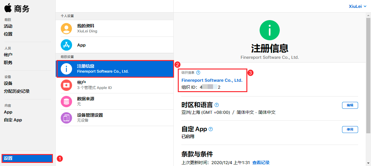Click the blue App Store icon
This screenshot has width=371, height=166.
[66, 45]
